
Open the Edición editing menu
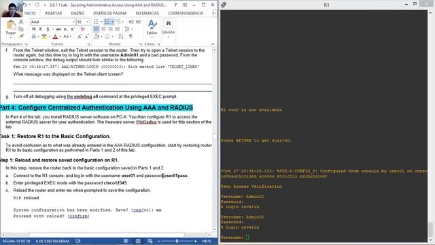[x=169, y=29]
